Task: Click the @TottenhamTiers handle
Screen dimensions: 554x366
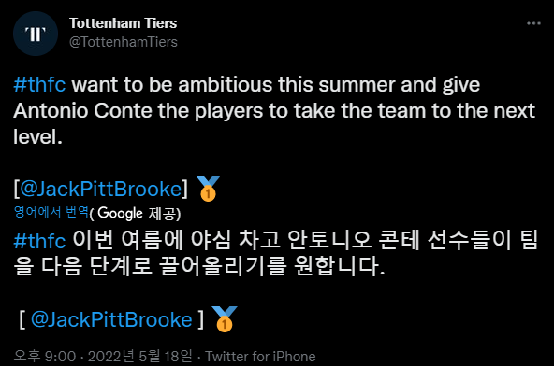Action: (124, 42)
